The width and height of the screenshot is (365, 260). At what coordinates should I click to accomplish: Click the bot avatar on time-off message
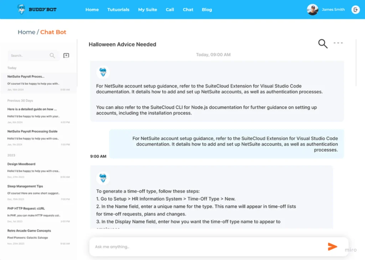[x=103, y=178]
